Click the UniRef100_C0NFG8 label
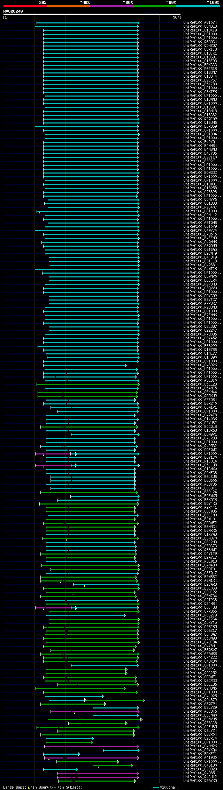 200,473
